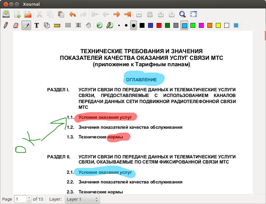The image size is (266, 204).
Task: Select the Eraser tool
Action: [x=16, y=25]
